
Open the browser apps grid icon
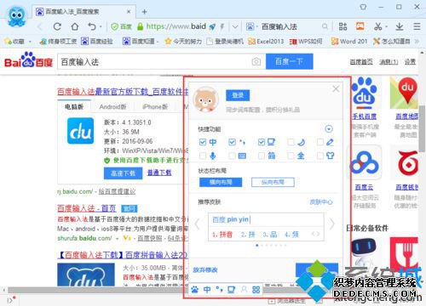click(x=343, y=26)
